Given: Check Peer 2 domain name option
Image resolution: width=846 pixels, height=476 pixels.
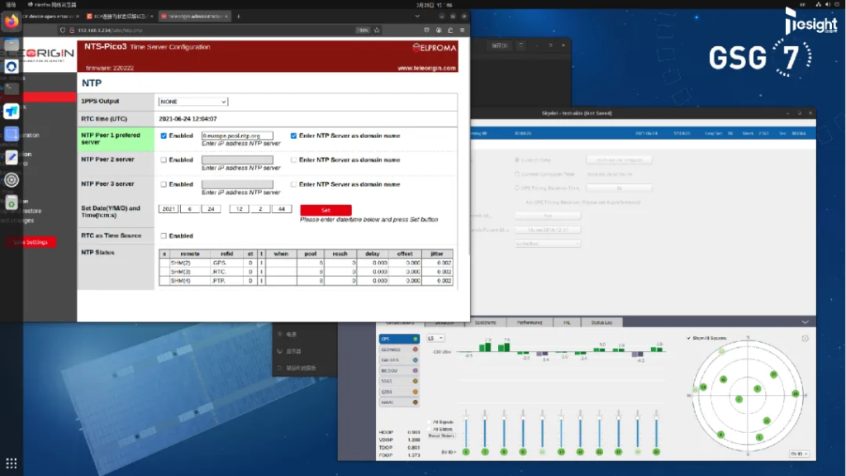Looking at the screenshot, I should 293,160.
